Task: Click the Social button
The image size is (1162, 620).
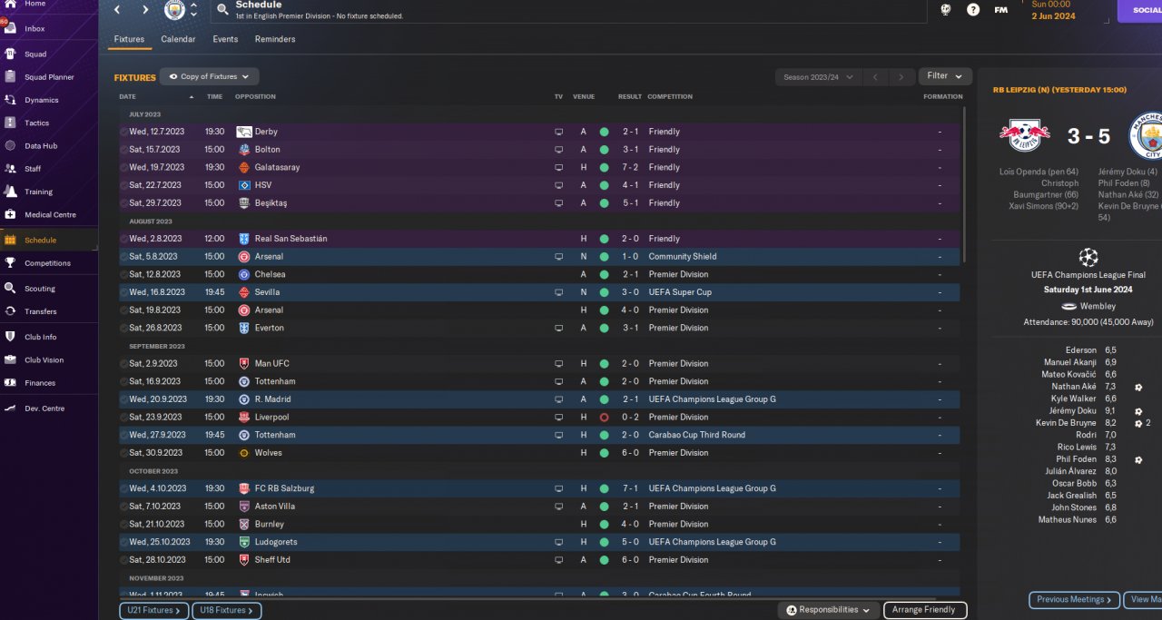Action: tap(1140, 10)
